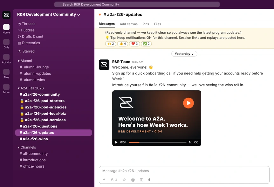Click the Welcome to A2A video thumbnail
The height and width of the screenshot is (187, 274).
point(157,118)
